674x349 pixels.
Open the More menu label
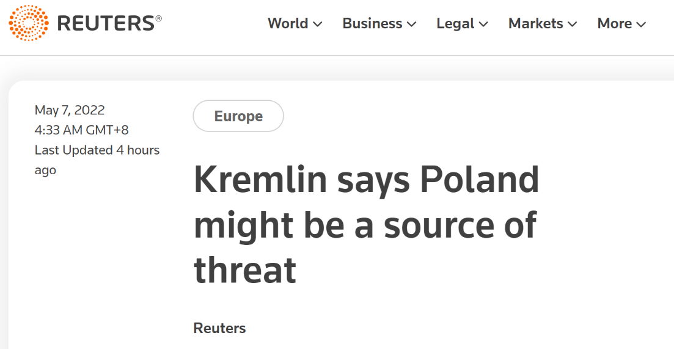coord(614,23)
